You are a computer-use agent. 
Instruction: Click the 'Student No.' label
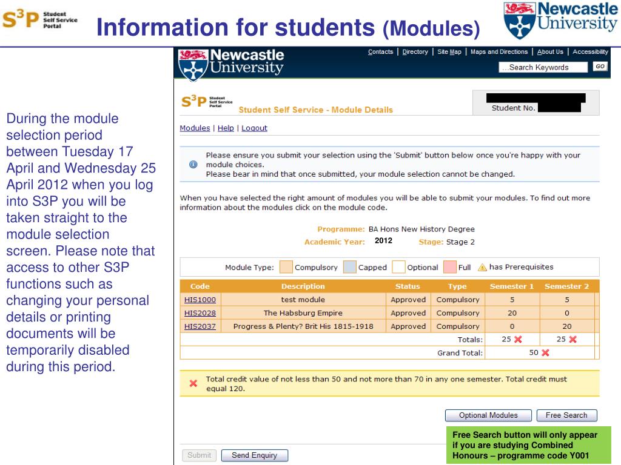[x=513, y=108]
